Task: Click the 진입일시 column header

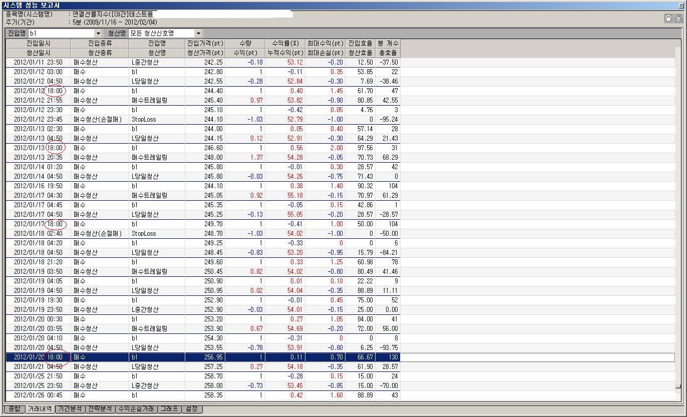Action: [39, 44]
